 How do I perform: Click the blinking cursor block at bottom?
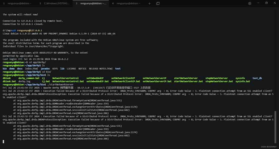click(x=4, y=142)
